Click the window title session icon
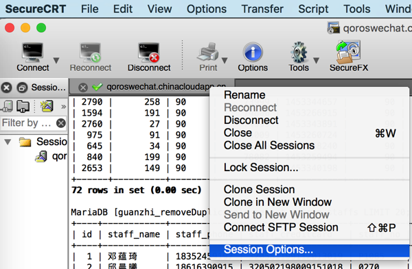This screenshot has width=412, height=269. [334, 27]
